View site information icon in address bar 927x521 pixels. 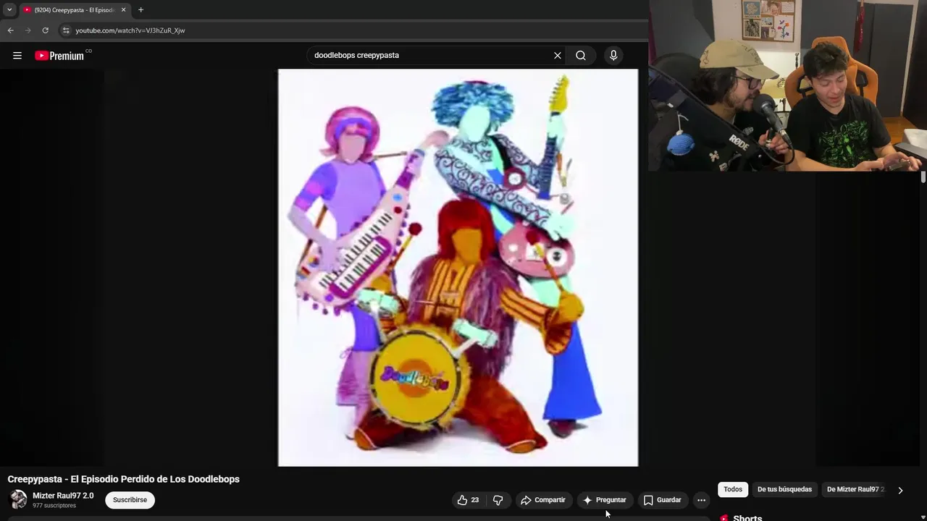click(x=66, y=30)
